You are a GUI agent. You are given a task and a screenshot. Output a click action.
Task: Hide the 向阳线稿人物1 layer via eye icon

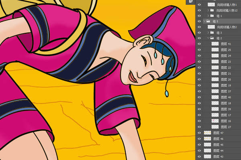(199, 5)
